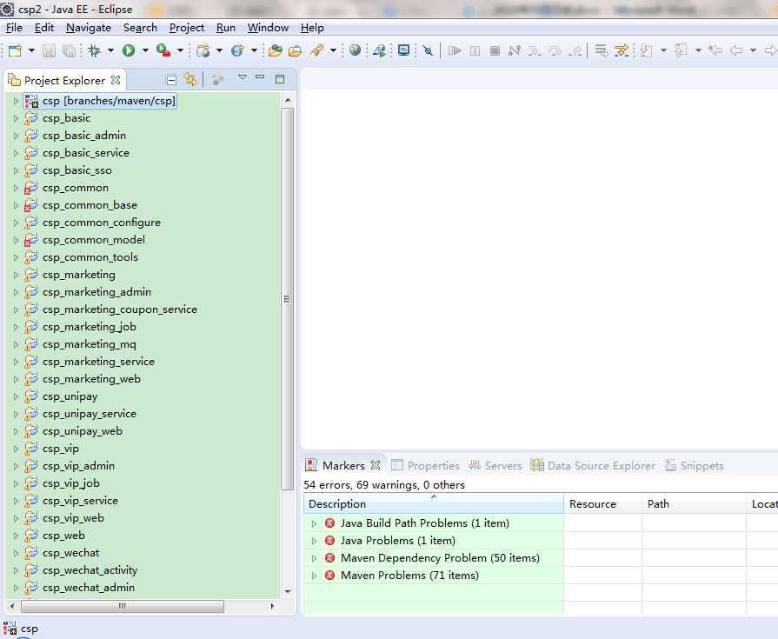Click the Launch Web Services Explorer icon

(x=380, y=50)
